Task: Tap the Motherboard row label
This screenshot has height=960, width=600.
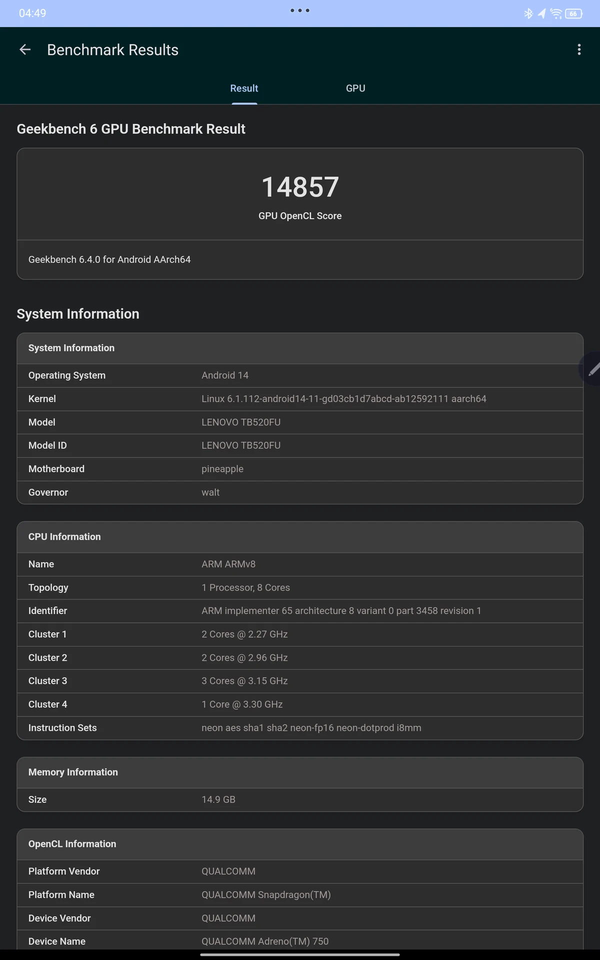Action: 56,469
